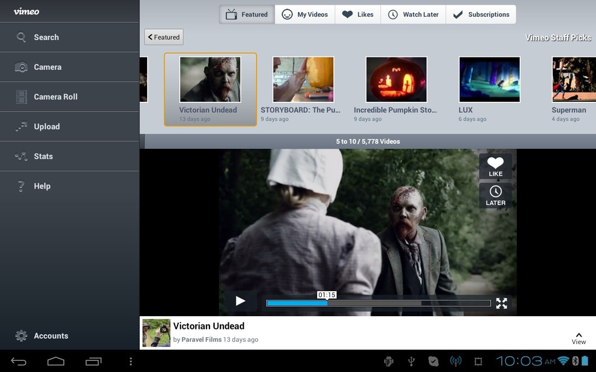
Task: Tap the Android back button
Action: click(x=19, y=362)
